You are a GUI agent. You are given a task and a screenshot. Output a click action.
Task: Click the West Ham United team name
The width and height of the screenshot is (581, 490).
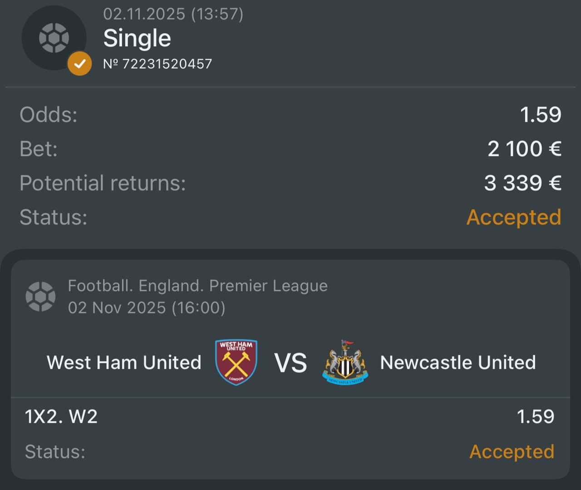click(124, 363)
